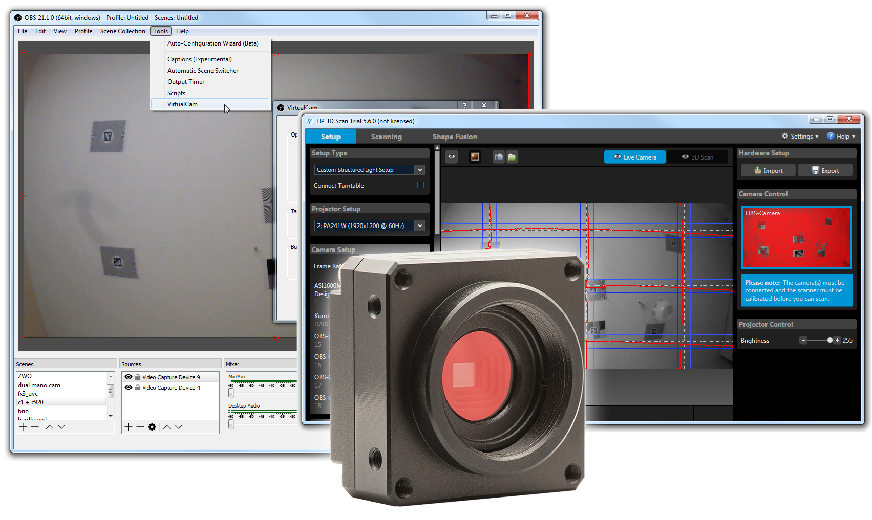Image resolution: width=872 pixels, height=520 pixels.
Task: Switch the view to Live Camera
Action: [x=635, y=157]
